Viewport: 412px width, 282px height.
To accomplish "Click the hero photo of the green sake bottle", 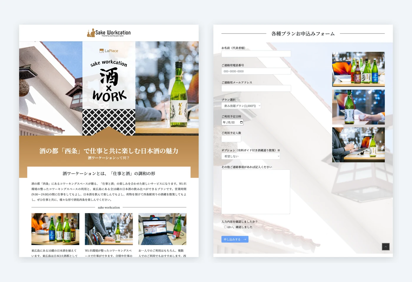I will [167, 88].
